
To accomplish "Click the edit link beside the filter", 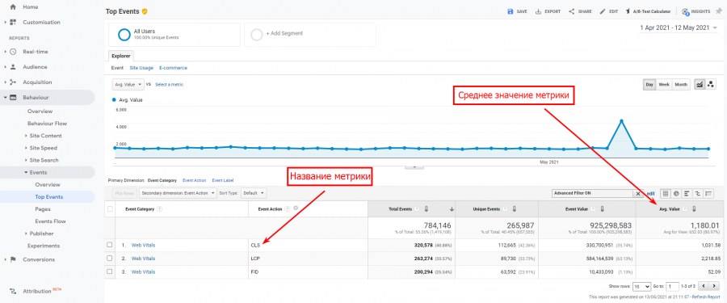I will pyautogui.click(x=651, y=193).
